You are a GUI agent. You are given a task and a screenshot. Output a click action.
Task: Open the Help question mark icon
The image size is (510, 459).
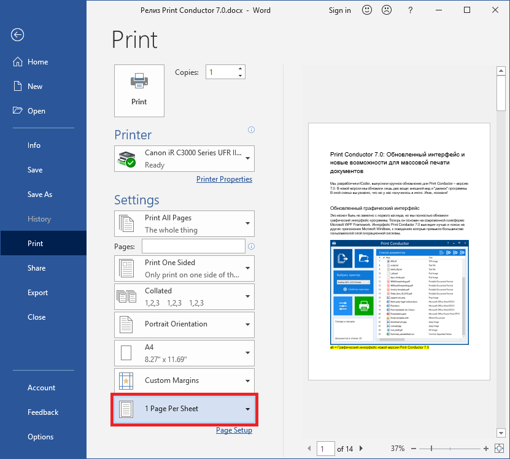tap(409, 10)
